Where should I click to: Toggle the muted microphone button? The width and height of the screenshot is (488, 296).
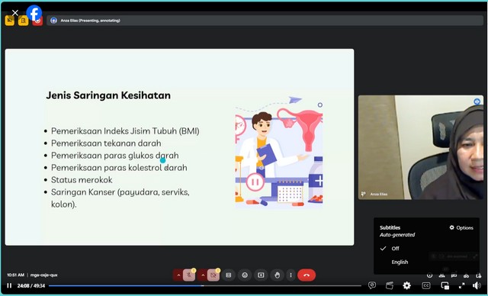pos(189,275)
